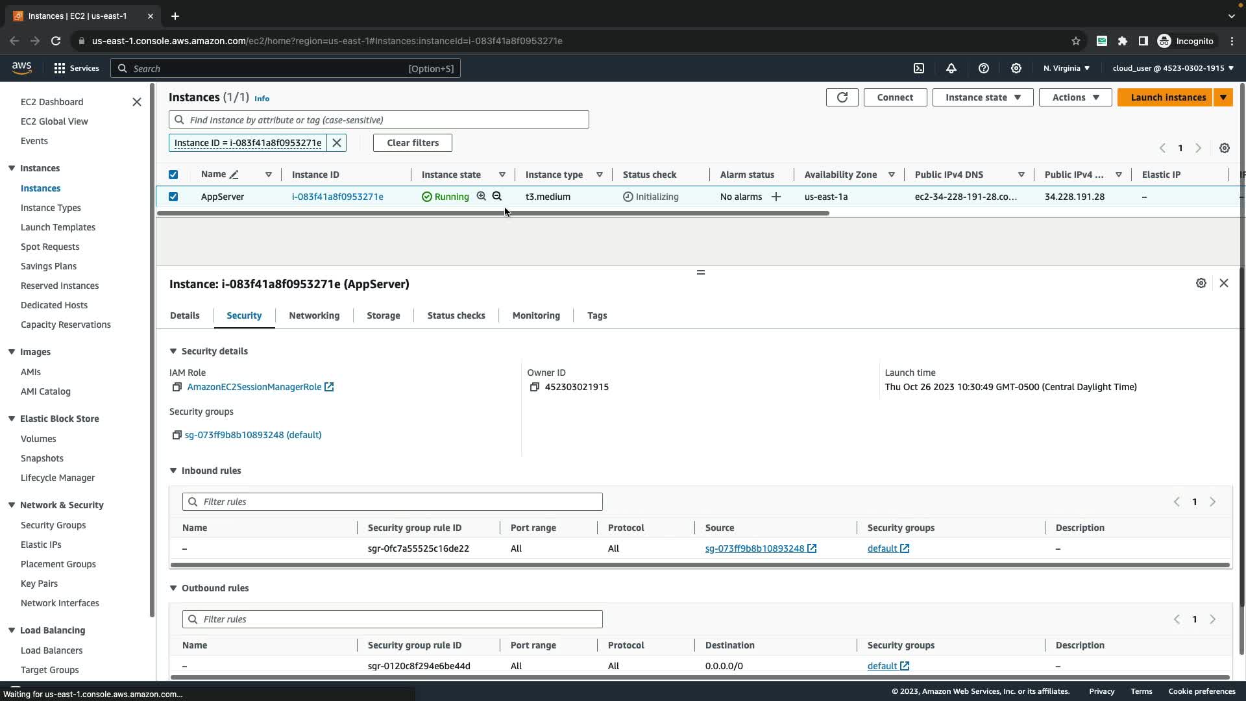Click the inbound Filter rules field
This screenshot has height=701, width=1246.
[x=393, y=502]
